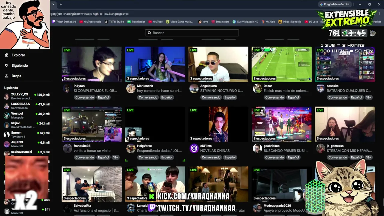Open gabrielmo's stream thumbnail

pyautogui.click(x=282, y=124)
